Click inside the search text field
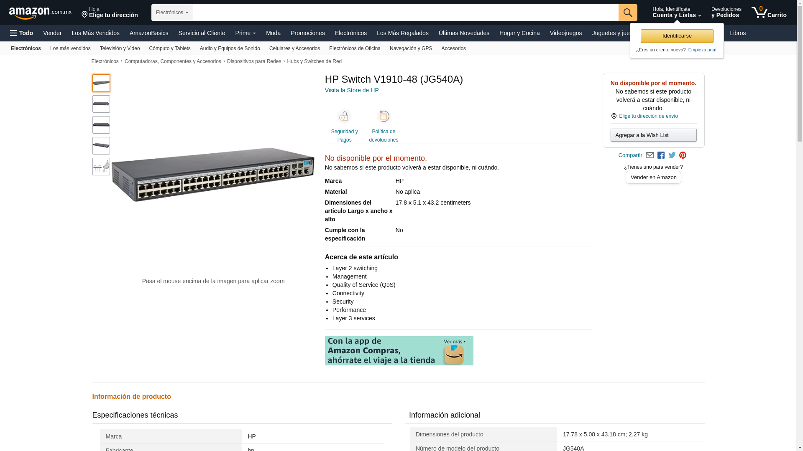Image resolution: width=803 pixels, height=451 pixels. tap(405, 13)
